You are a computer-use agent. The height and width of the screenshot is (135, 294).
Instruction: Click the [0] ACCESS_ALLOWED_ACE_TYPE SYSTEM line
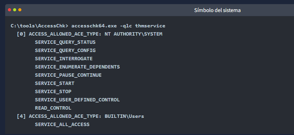tap(89, 34)
